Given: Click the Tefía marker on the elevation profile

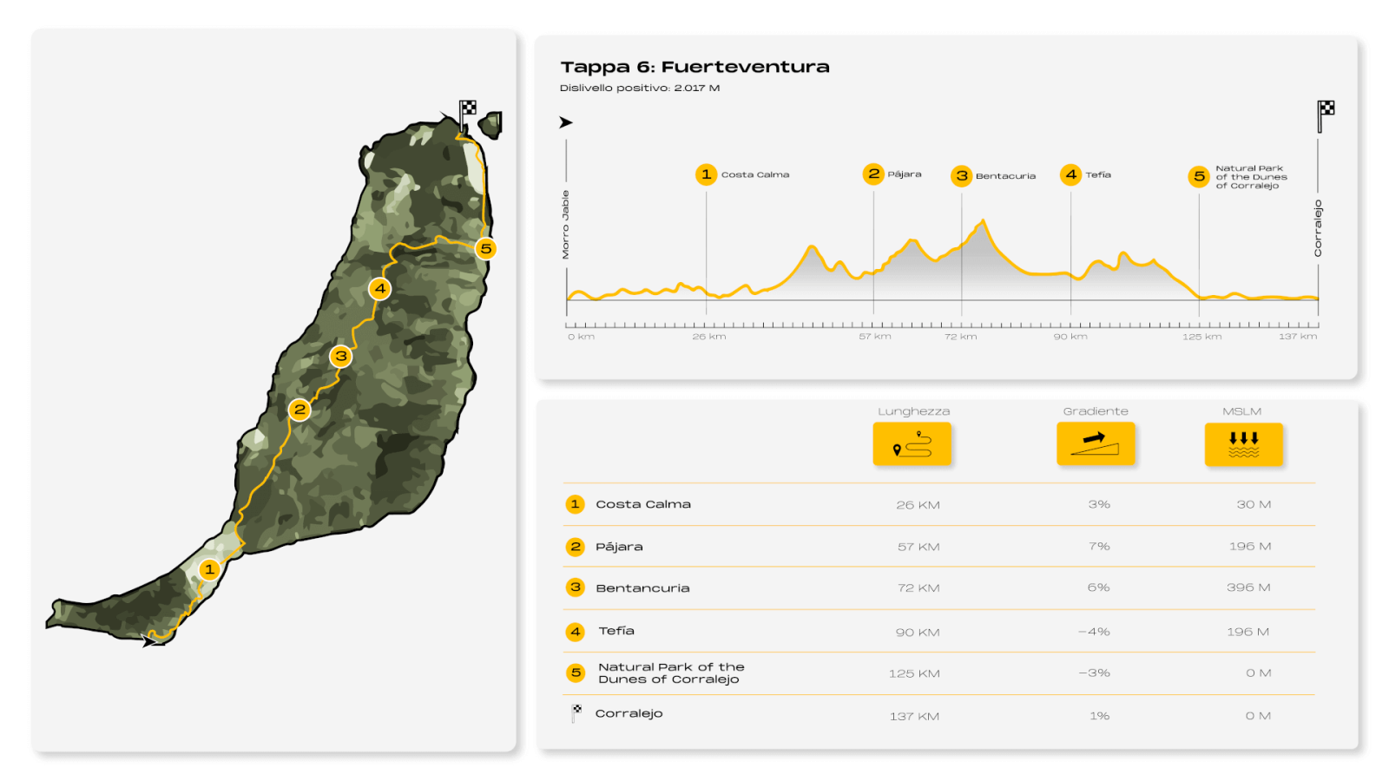Looking at the screenshot, I should [1070, 174].
